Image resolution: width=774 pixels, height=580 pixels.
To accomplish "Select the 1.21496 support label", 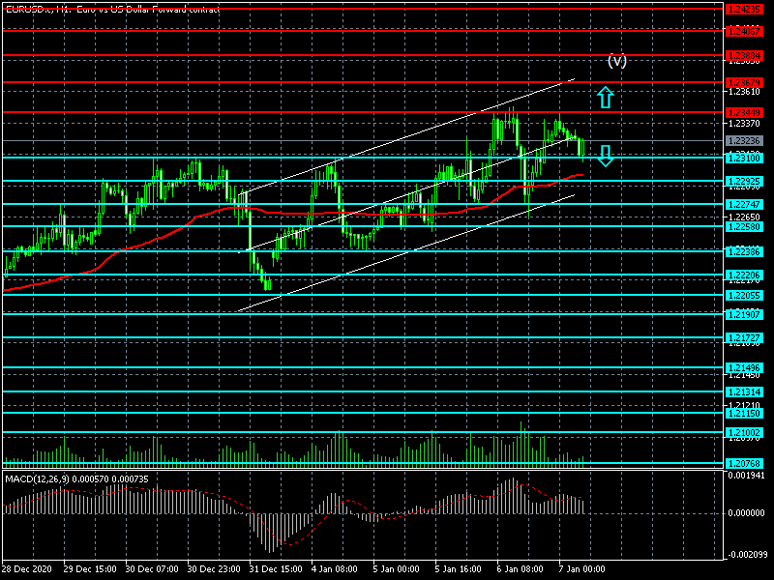I will click(x=743, y=367).
